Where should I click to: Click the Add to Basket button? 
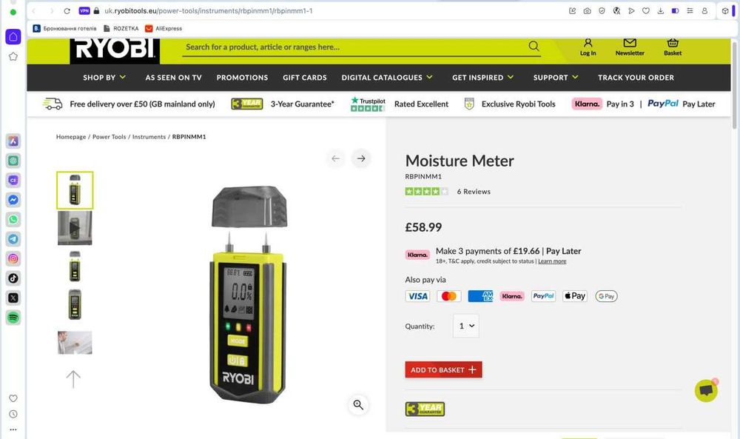point(443,369)
